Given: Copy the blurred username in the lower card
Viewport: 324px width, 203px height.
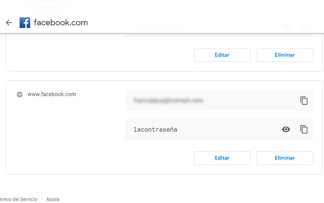Looking at the screenshot, I should (304, 100).
